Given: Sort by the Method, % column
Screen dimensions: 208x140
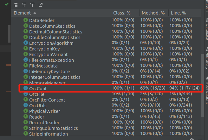Looking at the screenshot, I should click(154, 13).
